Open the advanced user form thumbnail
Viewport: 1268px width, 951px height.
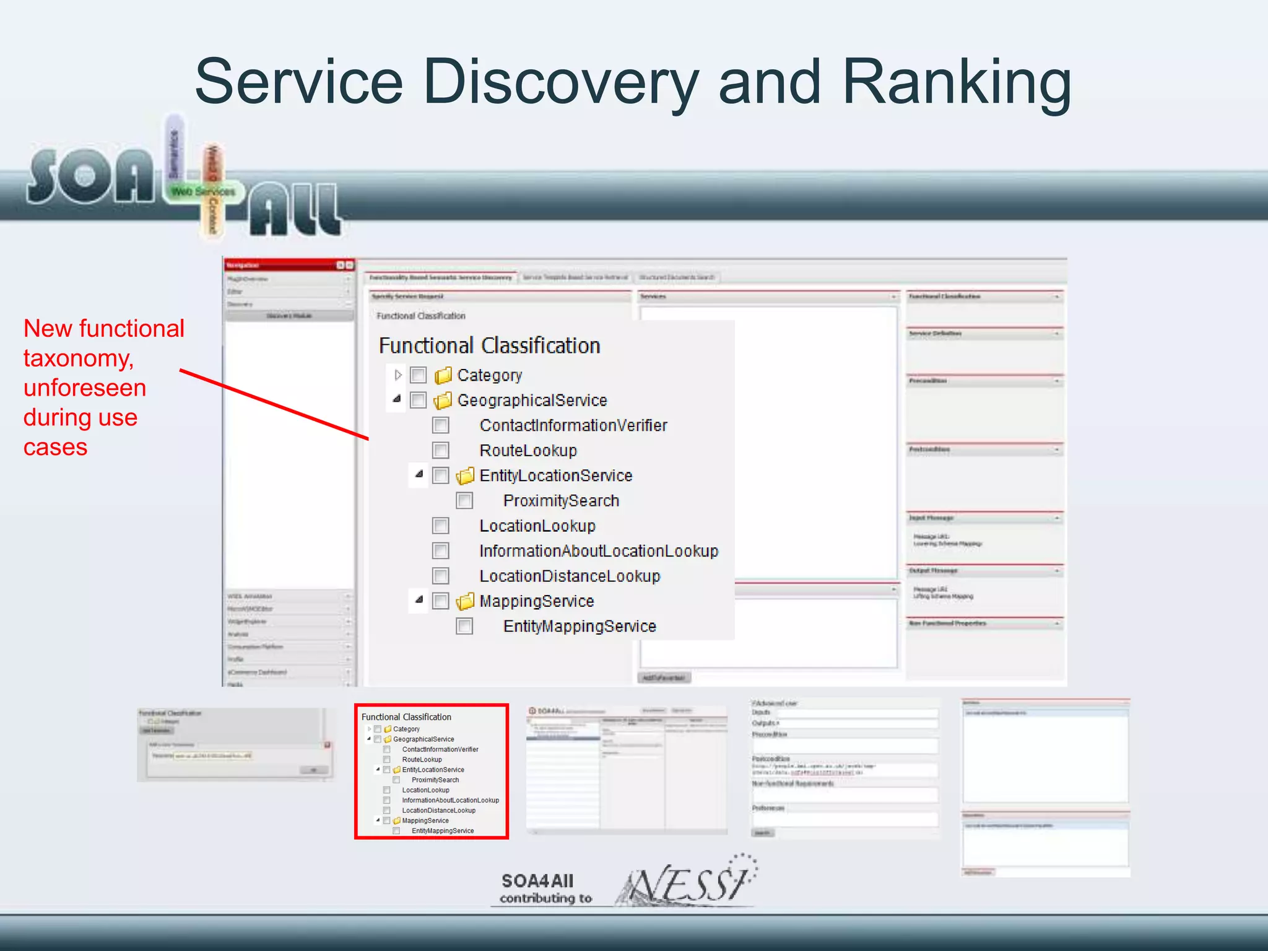845,768
